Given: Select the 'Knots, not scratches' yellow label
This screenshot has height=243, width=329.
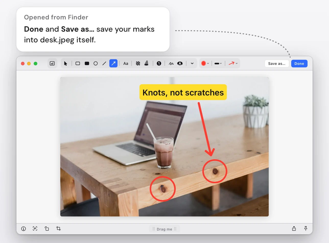Looking at the screenshot, I should click(x=183, y=92).
